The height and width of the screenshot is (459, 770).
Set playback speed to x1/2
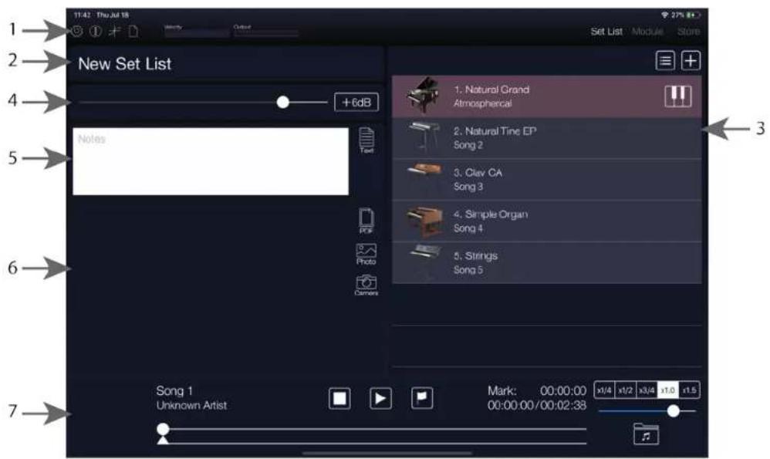626,391
